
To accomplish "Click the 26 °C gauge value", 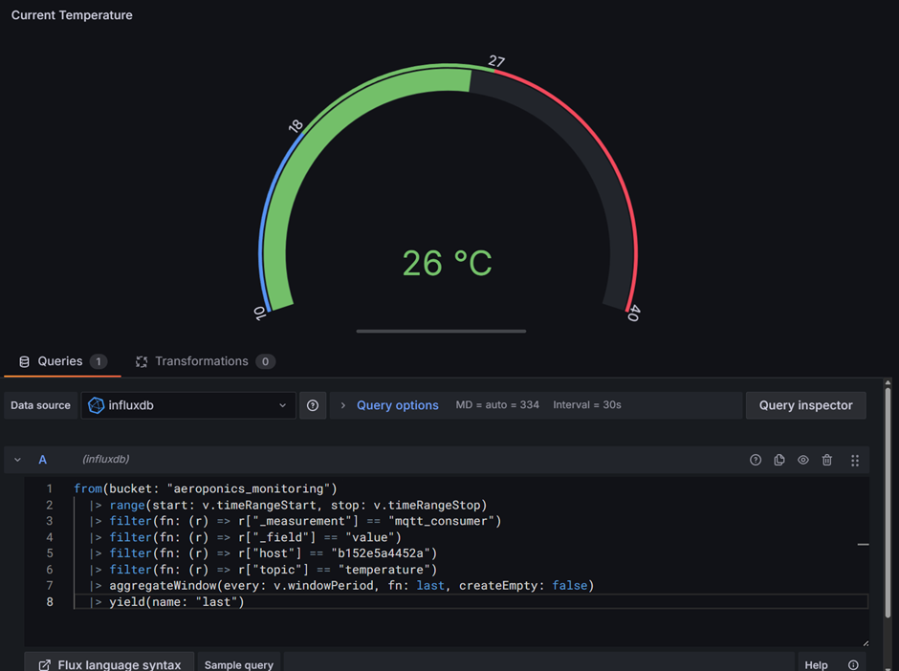I will (448, 264).
